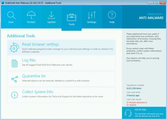The width and height of the screenshot is (167, 120).
Task: Minimize the Anti-Malware window
Action: coord(150,3)
